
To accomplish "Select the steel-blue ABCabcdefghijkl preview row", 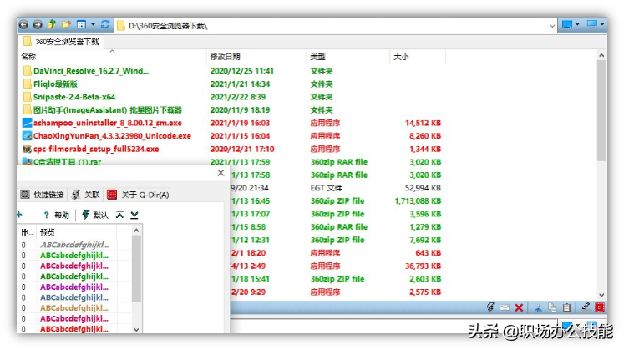I will pyautogui.click(x=74, y=297).
